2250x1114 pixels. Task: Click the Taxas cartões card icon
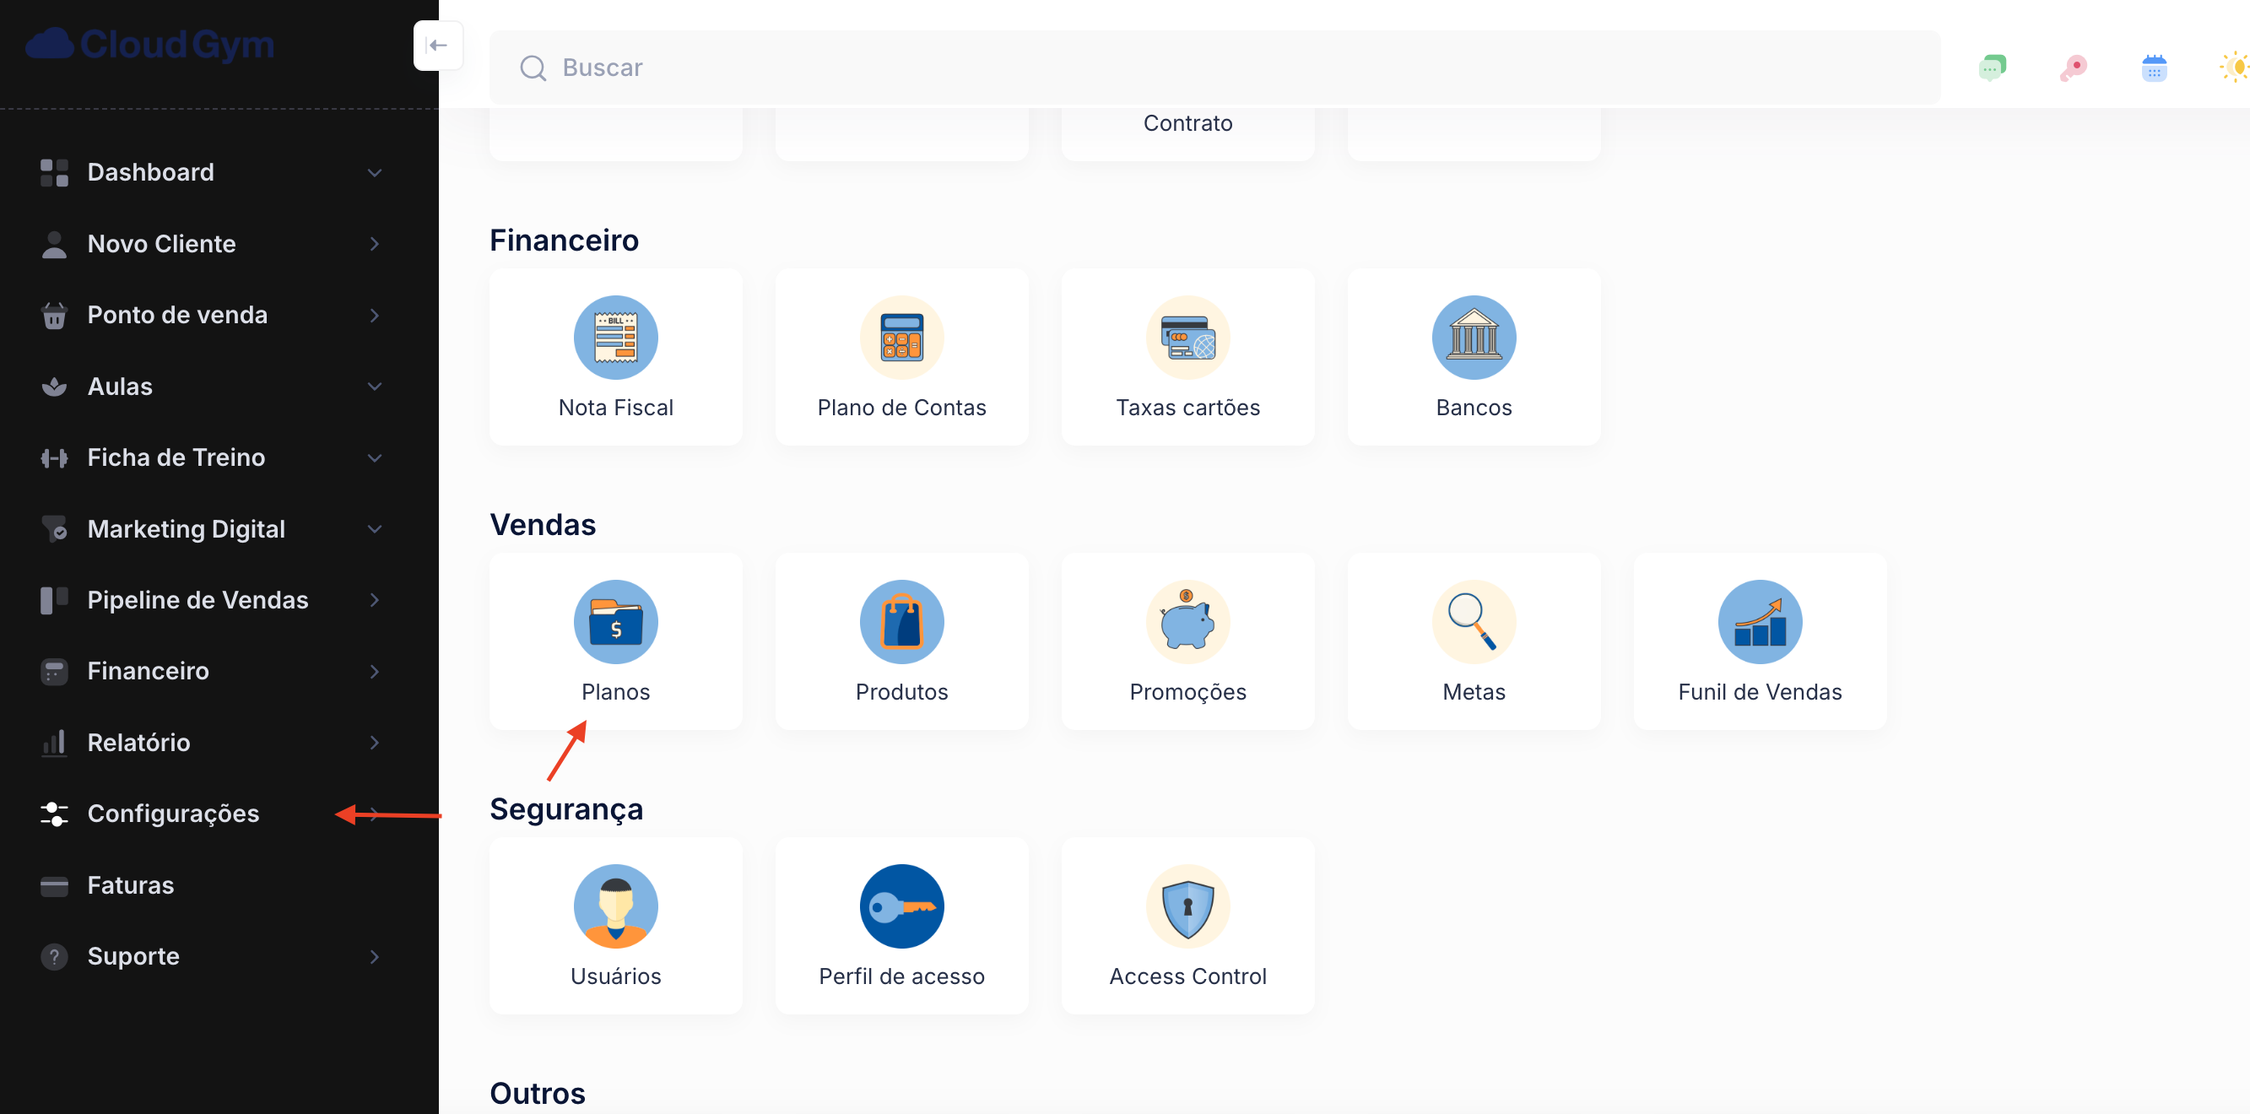pos(1187,338)
